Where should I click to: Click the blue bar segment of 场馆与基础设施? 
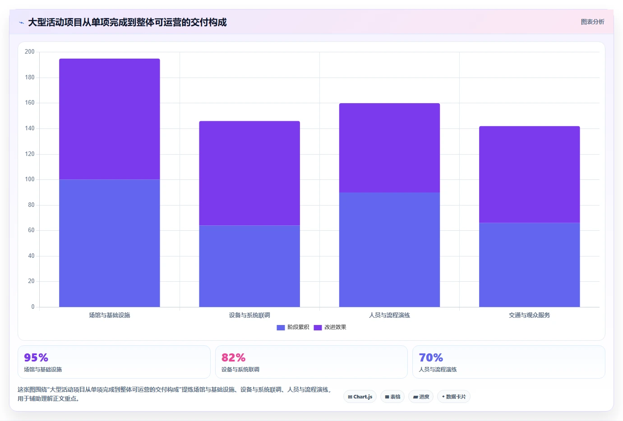pyautogui.click(x=110, y=243)
